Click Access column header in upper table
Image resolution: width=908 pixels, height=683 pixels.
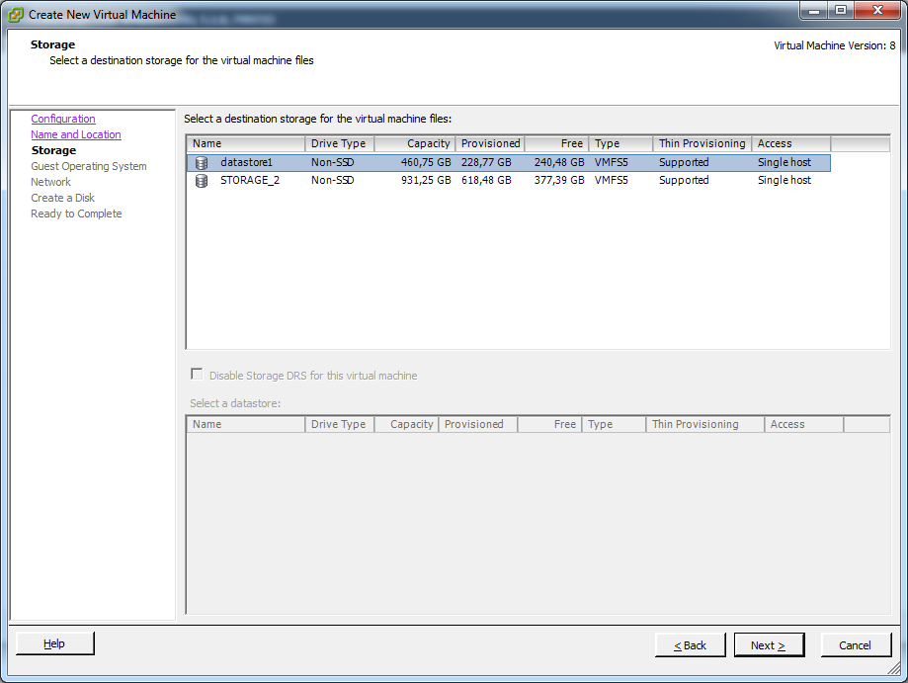[790, 143]
